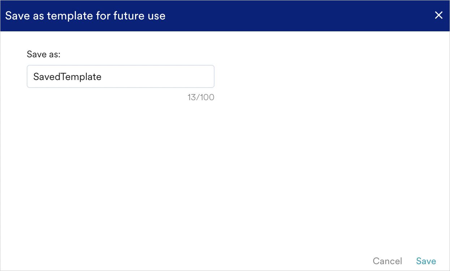This screenshot has width=450, height=271.
Task: Confirm the template name with Save
Action: pyautogui.click(x=426, y=261)
